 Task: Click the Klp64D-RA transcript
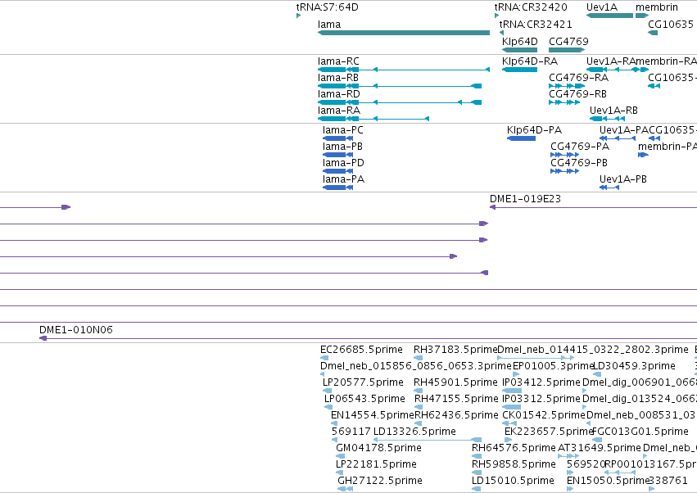click(x=519, y=70)
